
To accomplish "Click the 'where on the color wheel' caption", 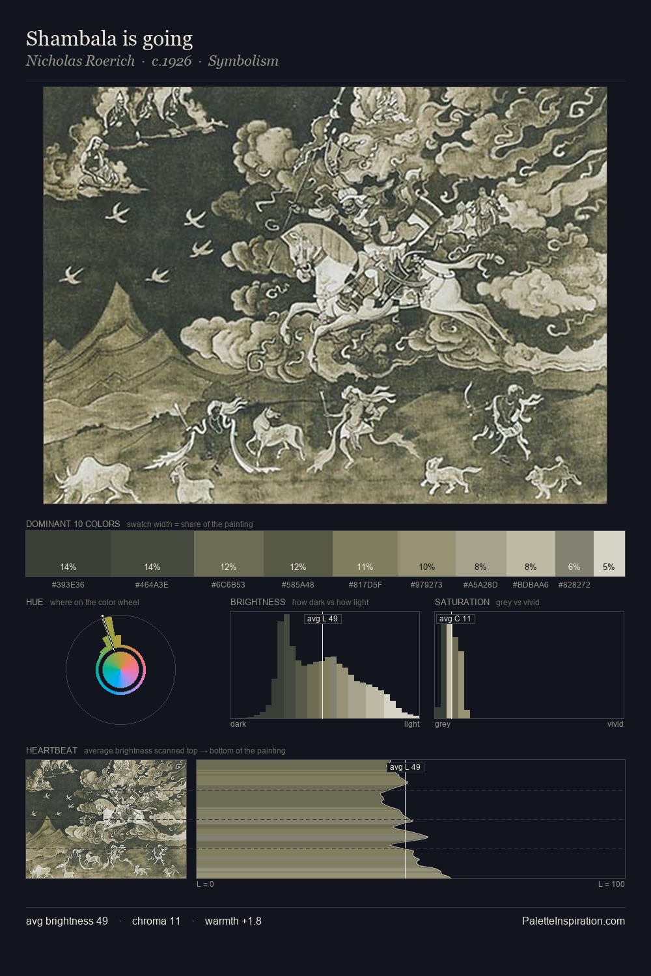I will click(94, 603).
